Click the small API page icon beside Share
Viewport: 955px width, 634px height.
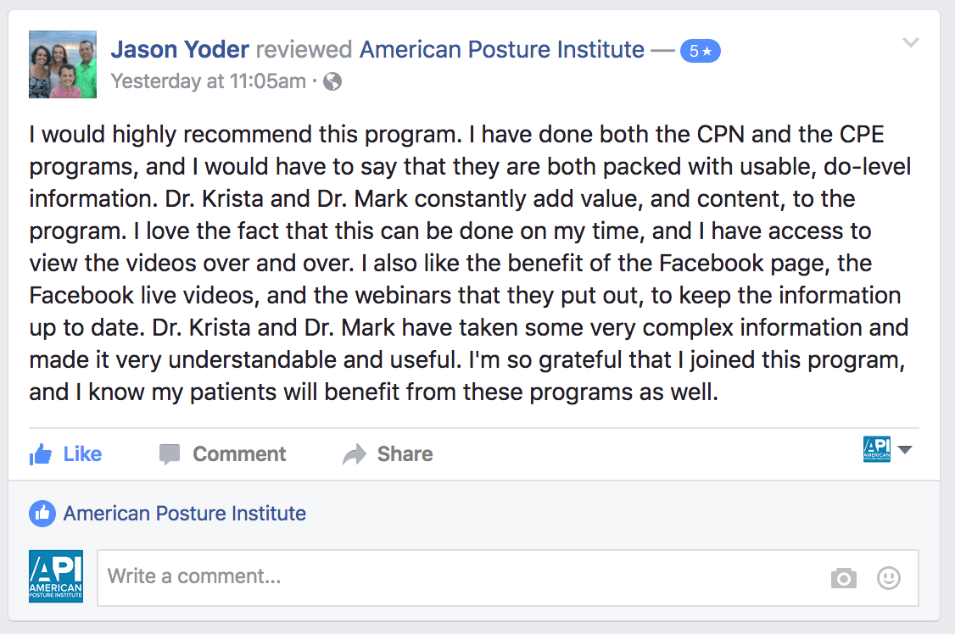coord(876,449)
